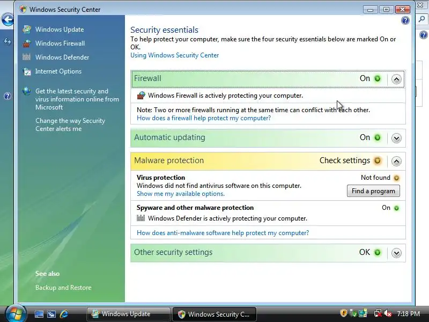The height and width of the screenshot is (322, 429).
Task: Open Show me my available options link
Action: [x=181, y=194]
